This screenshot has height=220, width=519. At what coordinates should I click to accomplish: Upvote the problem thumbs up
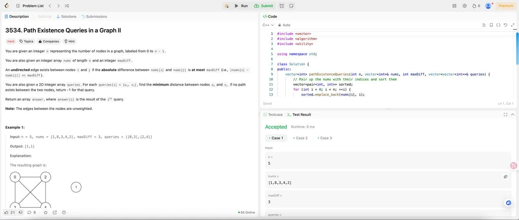coord(10,212)
